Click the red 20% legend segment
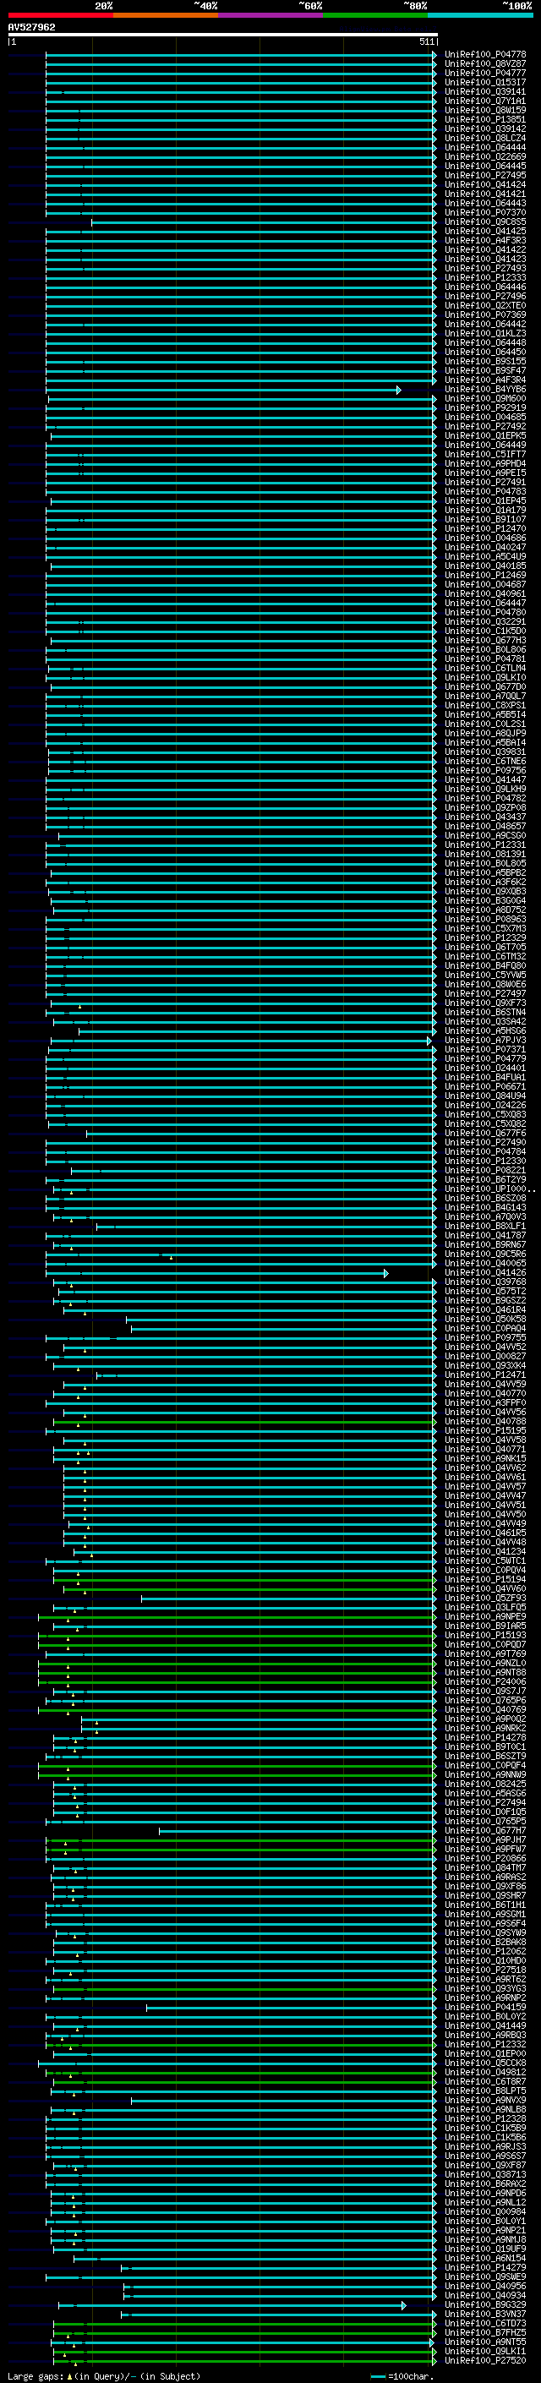541x2383 pixels. click(60, 15)
